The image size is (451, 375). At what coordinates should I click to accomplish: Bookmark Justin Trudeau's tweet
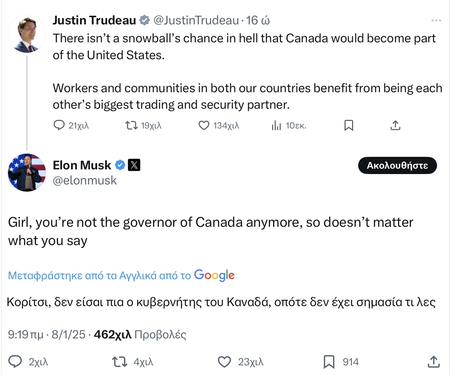coord(348,125)
